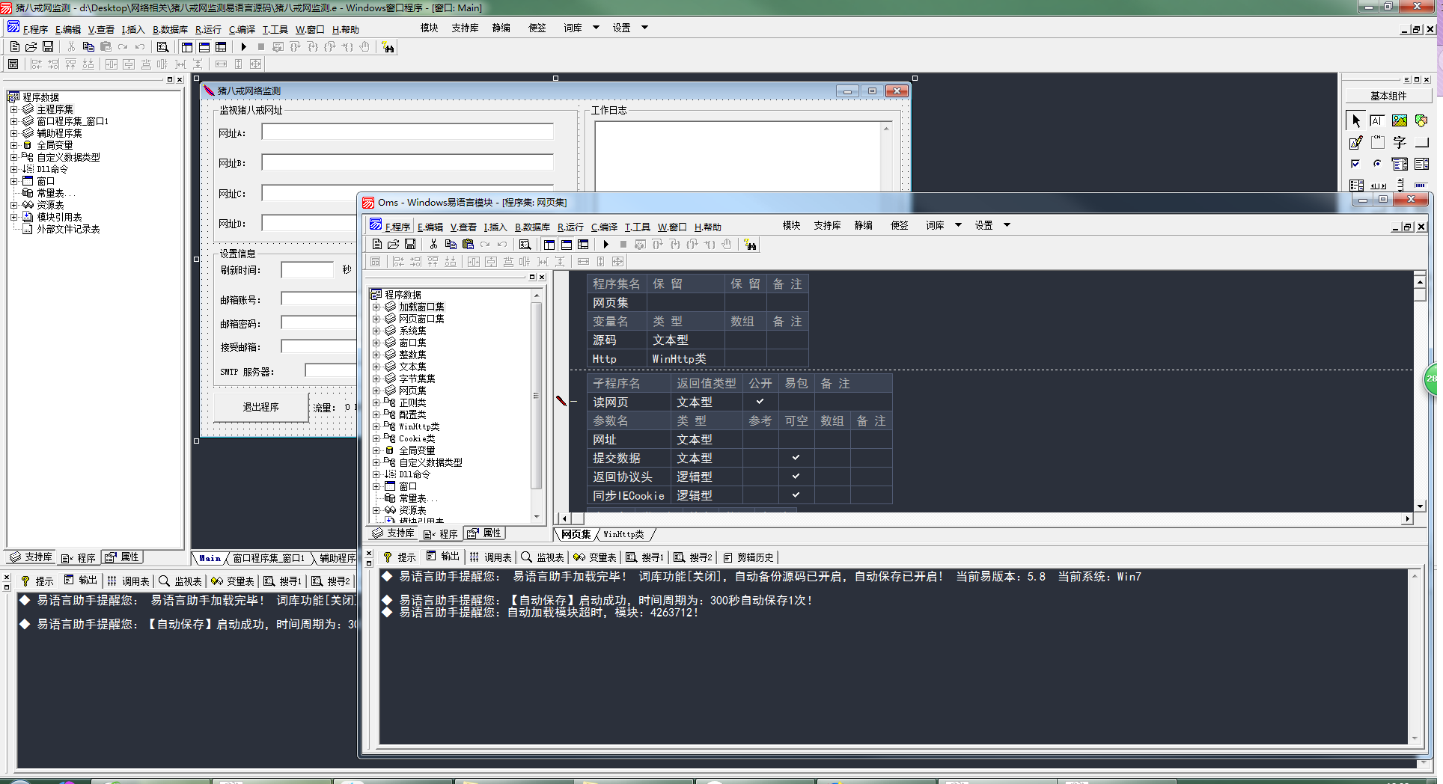Click the Find magnifier icon in Oms toolbar
Viewport: 1443px width, 784px height.
click(x=525, y=244)
